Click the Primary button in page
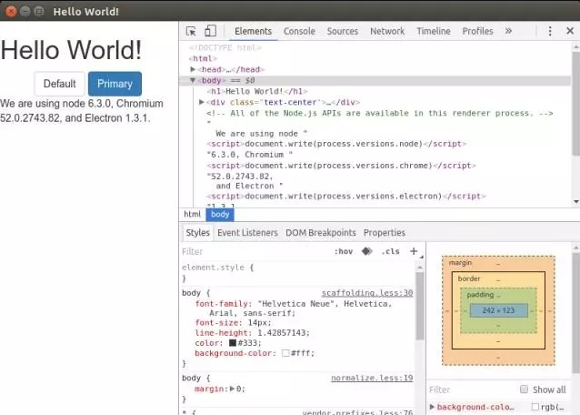This screenshot has width=580, height=415. tap(115, 84)
